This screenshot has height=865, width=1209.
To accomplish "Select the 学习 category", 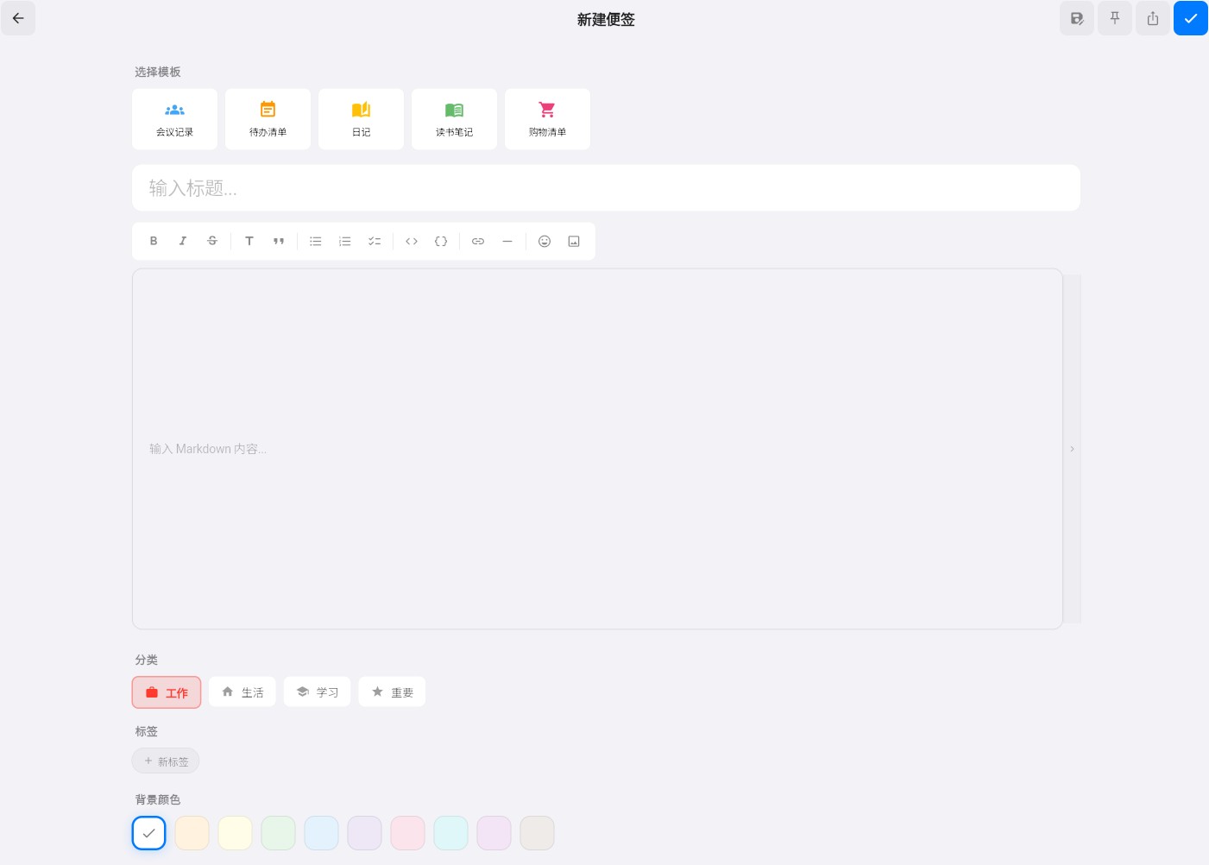I will coord(318,692).
